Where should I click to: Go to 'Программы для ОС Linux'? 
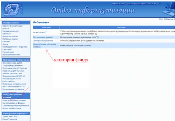pos(13,71)
